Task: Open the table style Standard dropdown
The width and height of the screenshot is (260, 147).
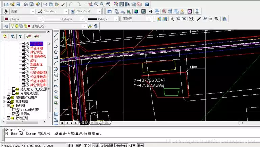Action: click(100, 11)
